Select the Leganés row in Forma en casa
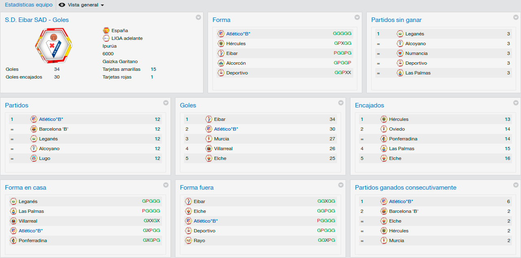Viewport: 521px width, 258px height. coord(85,201)
